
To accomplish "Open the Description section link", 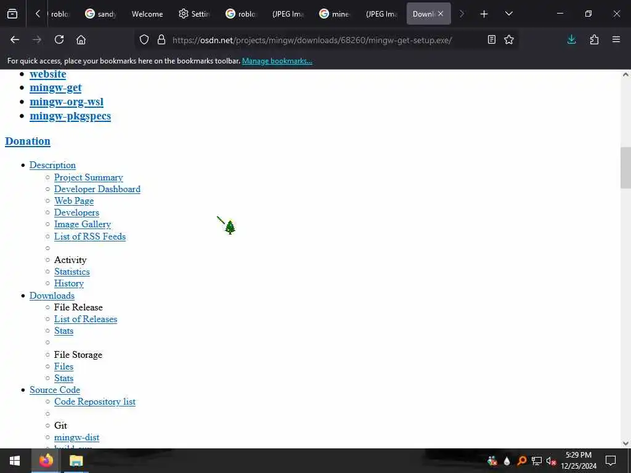I will point(53,165).
